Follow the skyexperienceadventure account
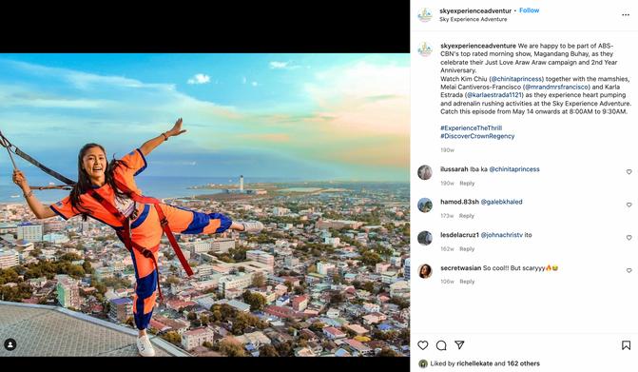 click(529, 10)
